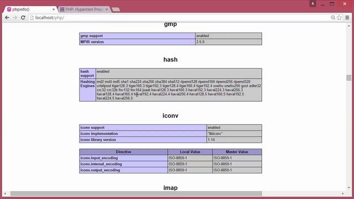This screenshot has height=199, width=354.
Task: Click the master value of iconv.input_encoding
Action: [237, 158]
